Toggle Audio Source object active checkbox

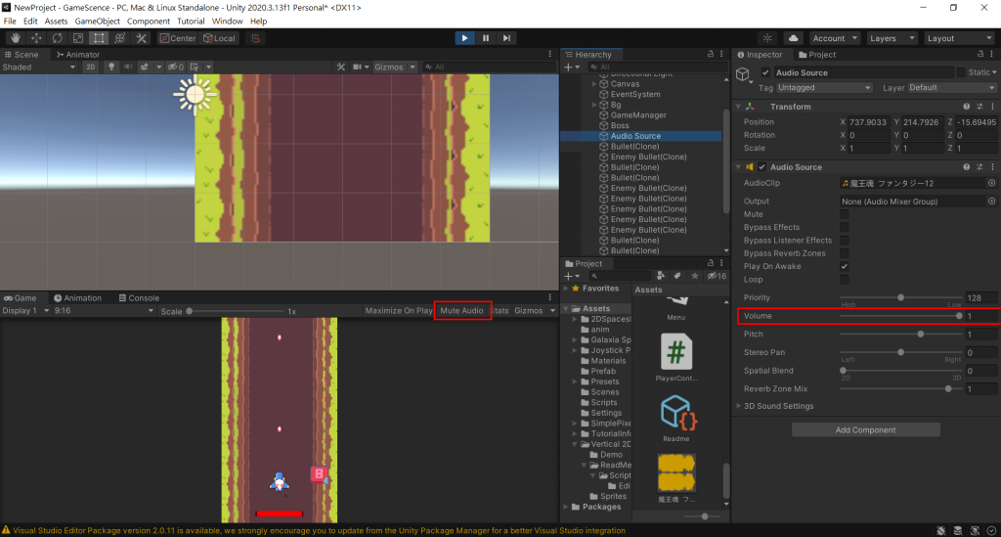pos(765,72)
